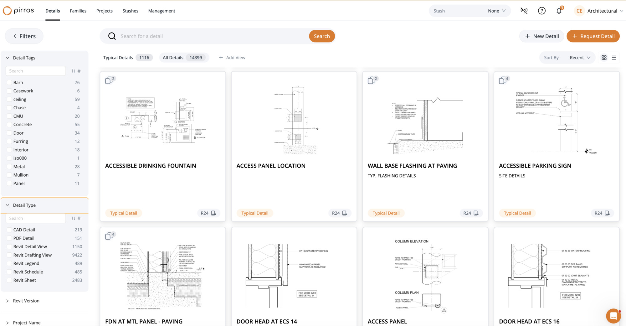Select the Metal tag checkbox
Viewport: 626px width, 326px height.
tap(9, 167)
